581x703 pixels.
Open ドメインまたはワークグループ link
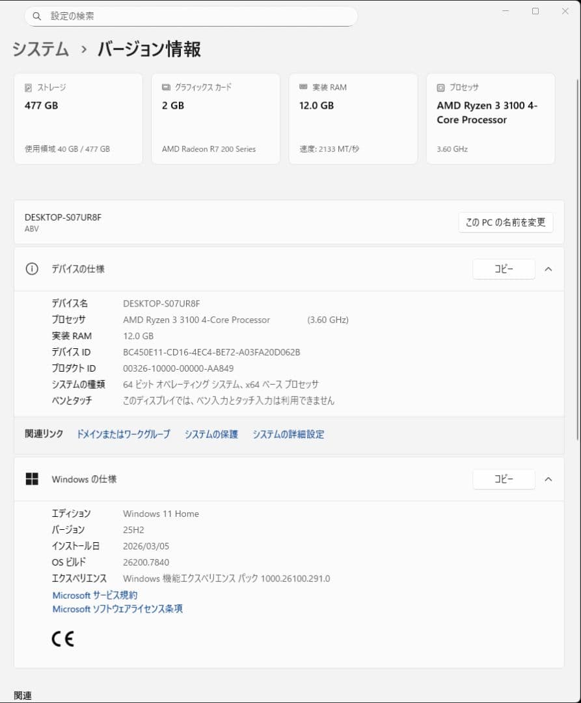(x=123, y=434)
